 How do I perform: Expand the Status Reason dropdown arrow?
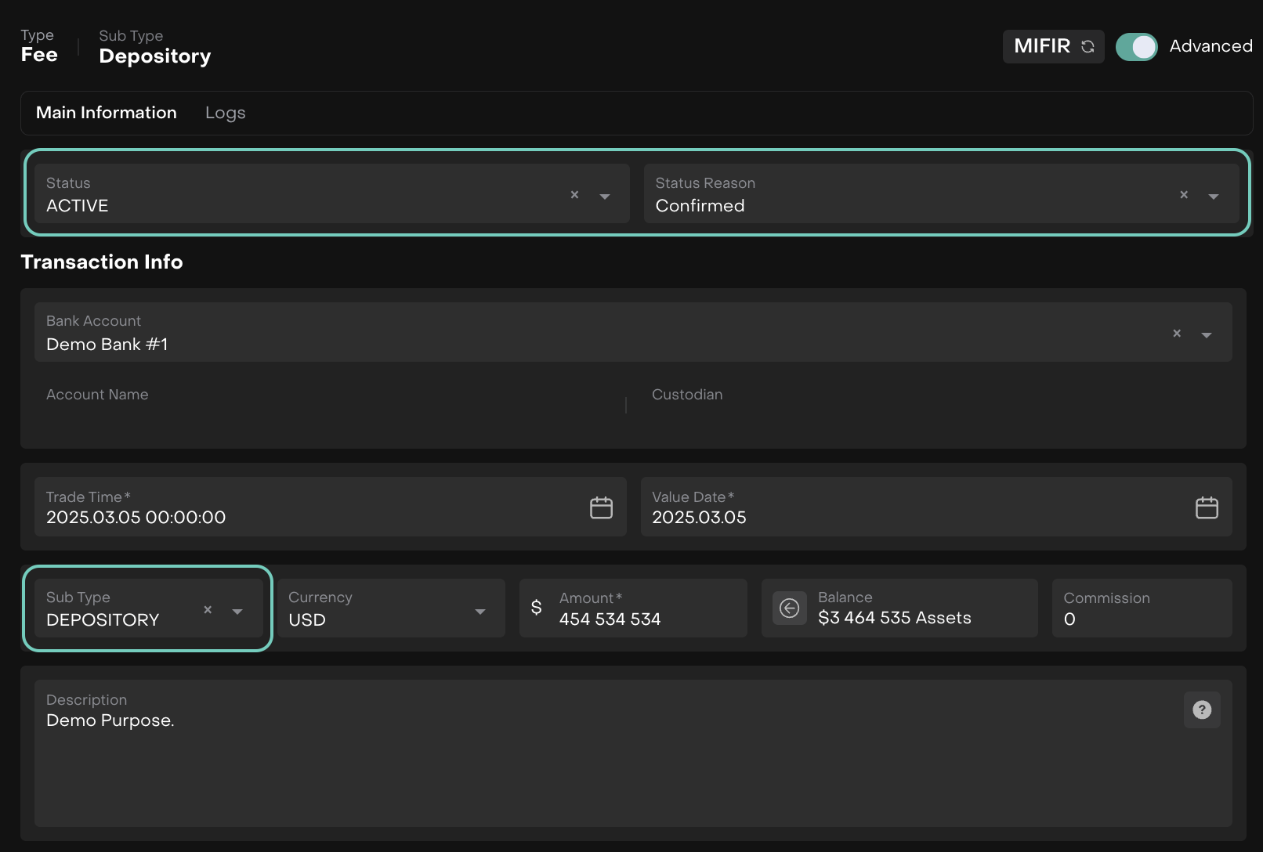[x=1214, y=197]
